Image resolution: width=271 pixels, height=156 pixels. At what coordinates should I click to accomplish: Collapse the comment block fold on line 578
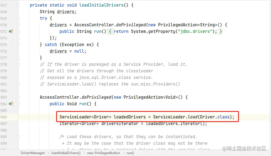click(18, 64)
